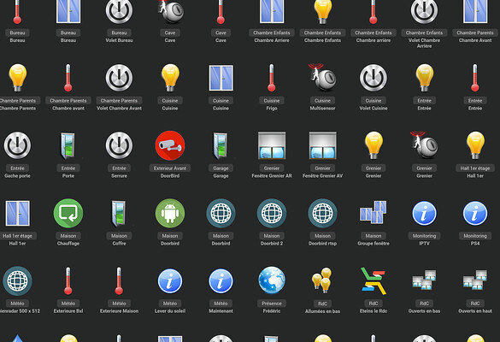Open the Lever du soleil info icon
Viewport: 500px width, 342px height.
[170, 280]
